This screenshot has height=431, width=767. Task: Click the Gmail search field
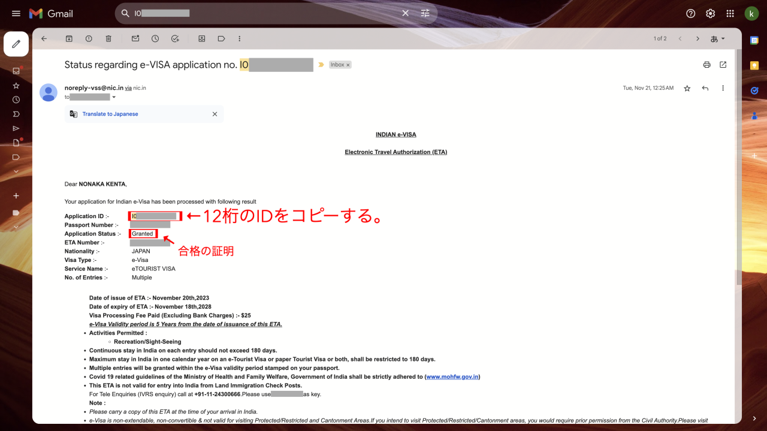(264, 13)
